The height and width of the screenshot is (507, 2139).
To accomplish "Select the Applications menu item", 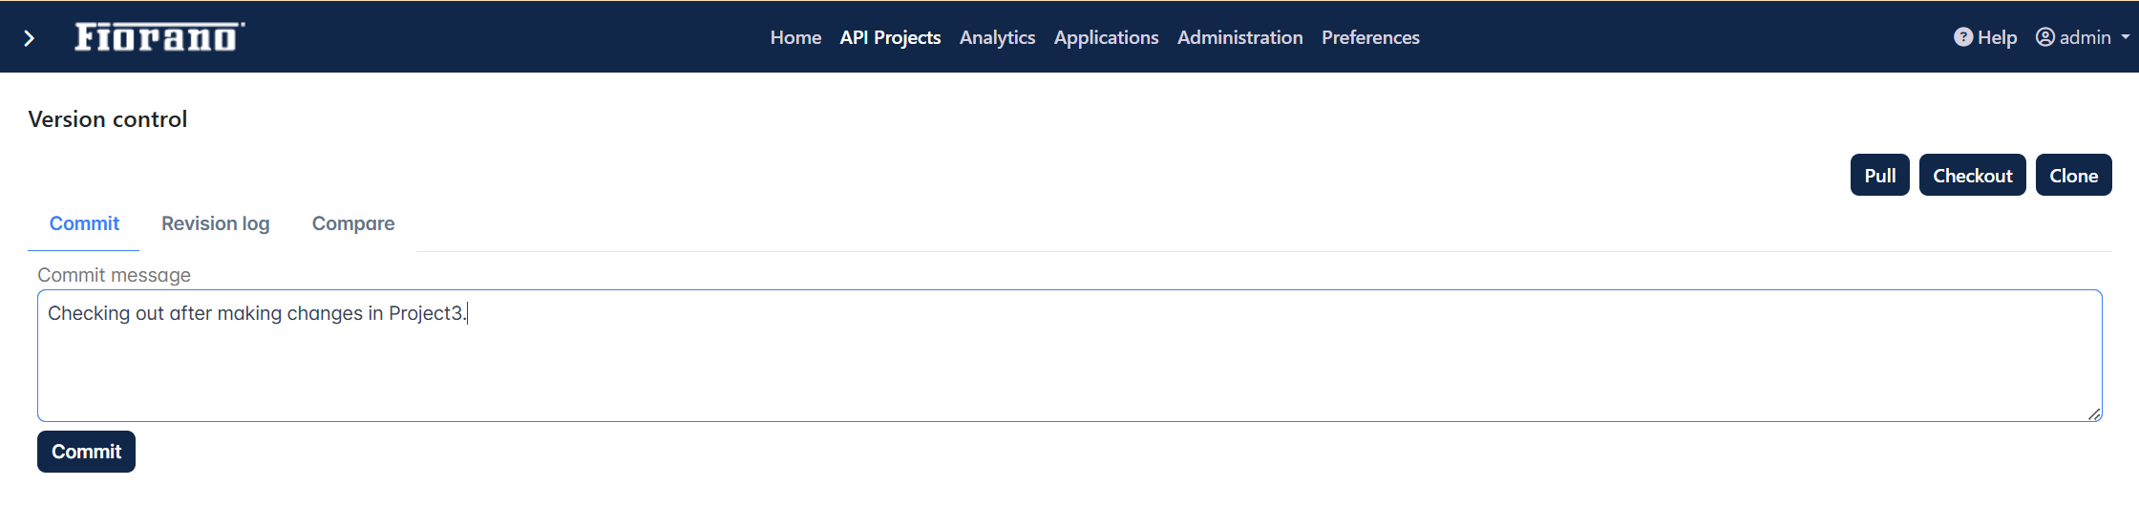I will [1106, 37].
